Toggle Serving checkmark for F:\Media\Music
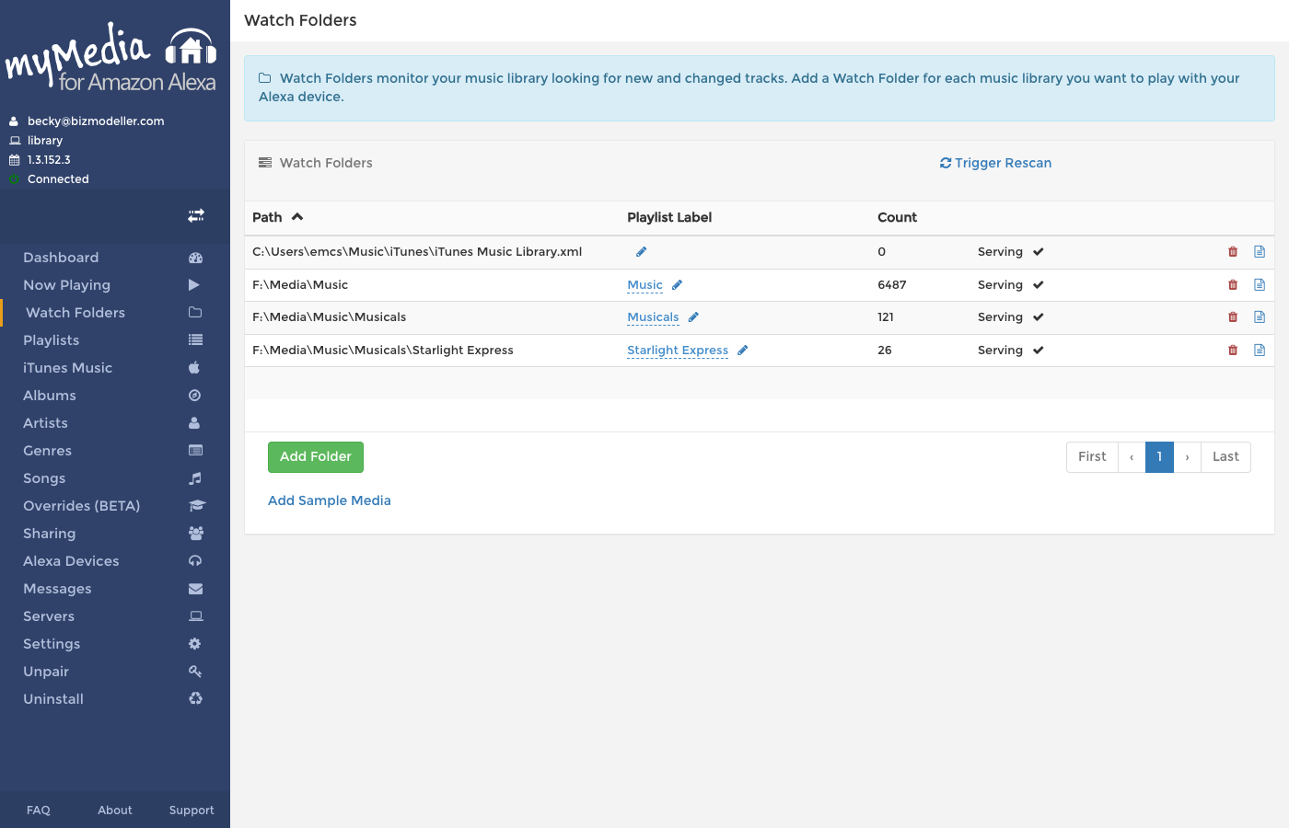The height and width of the screenshot is (828, 1289). coord(1038,285)
